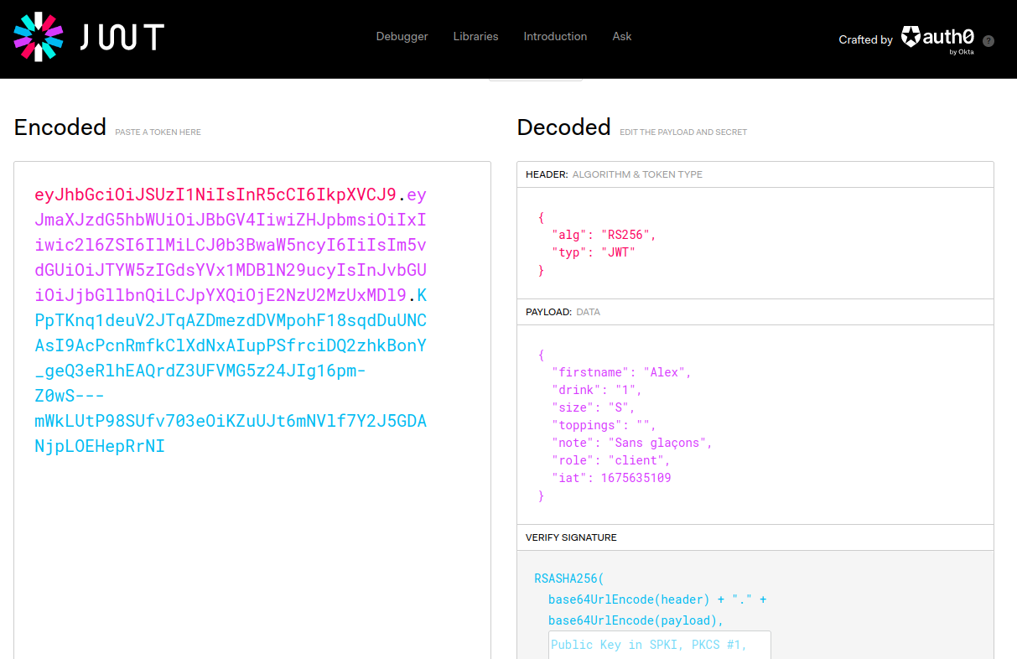Click the "role": "client" payload line
The height and width of the screenshot is (659, 1017).
tap(611, 460)
